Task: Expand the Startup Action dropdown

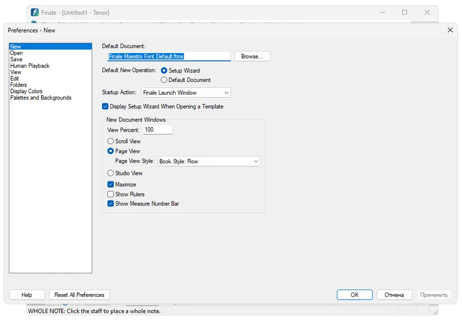Action: 186,92
